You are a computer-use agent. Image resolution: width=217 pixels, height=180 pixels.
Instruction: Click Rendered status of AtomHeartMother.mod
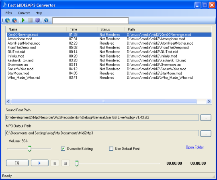click(107, 43)
